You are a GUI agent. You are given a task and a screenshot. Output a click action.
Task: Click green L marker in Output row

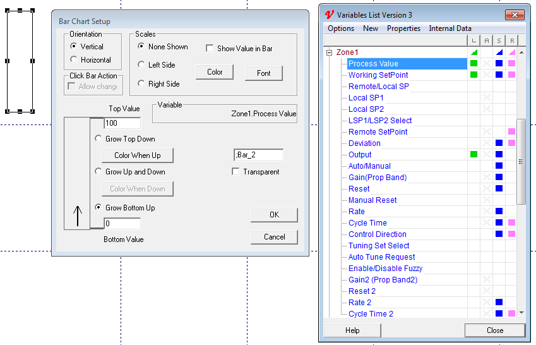[473, 154]
